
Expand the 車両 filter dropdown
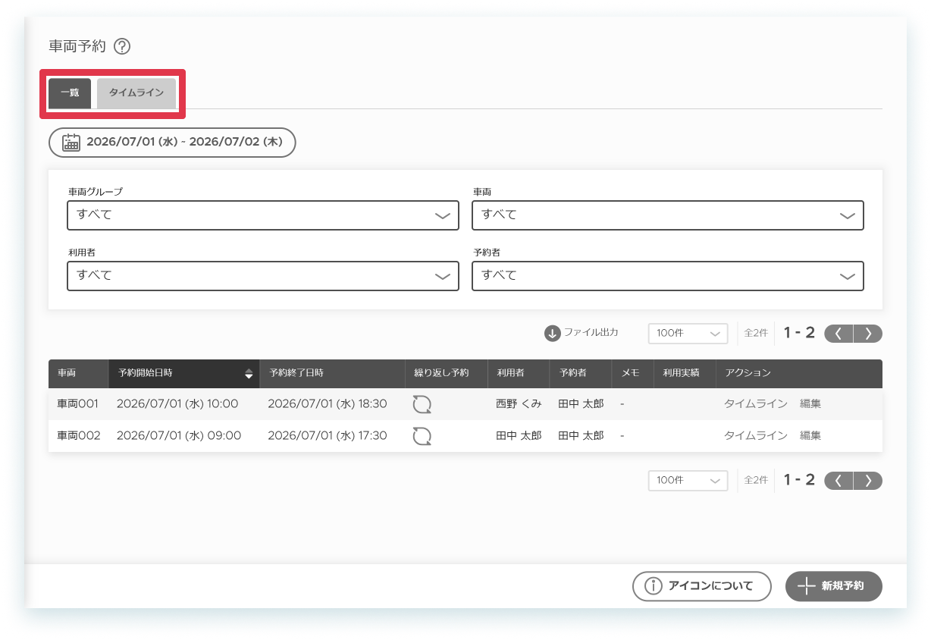pyautogui.click(x=668, y=215)
